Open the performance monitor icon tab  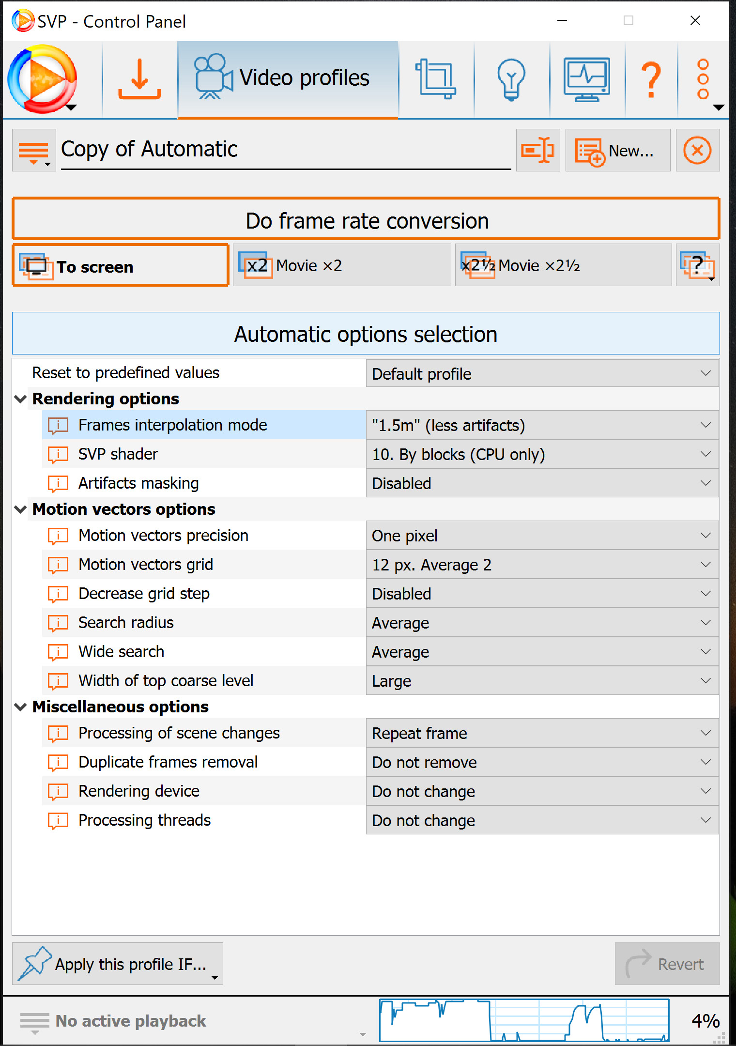tap(586, 79)
